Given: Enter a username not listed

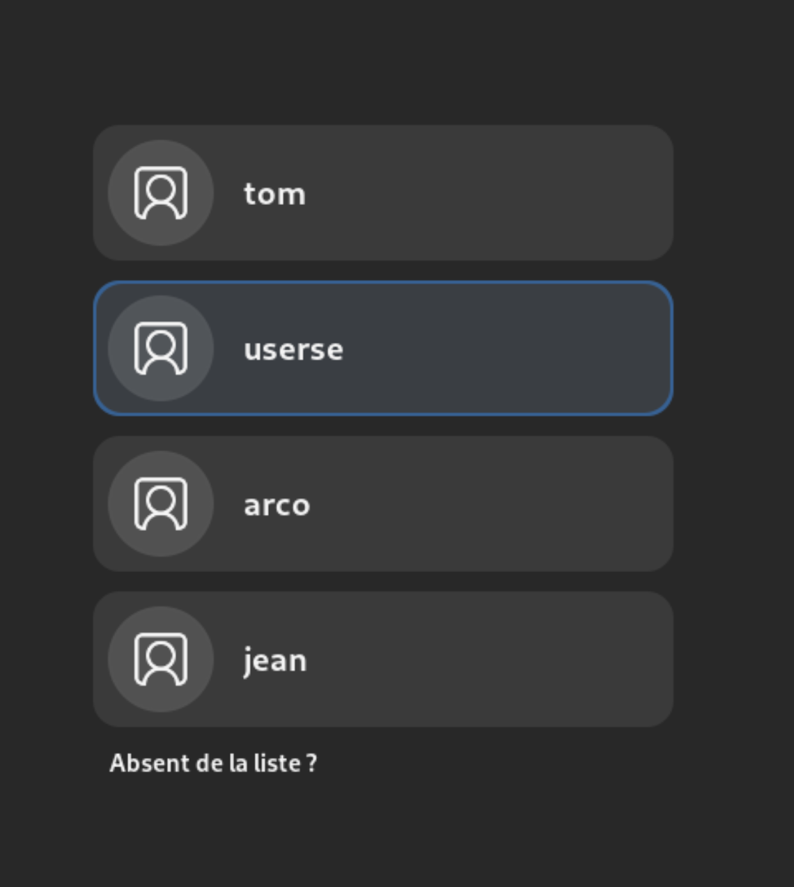Looking at the screenshot, I should (x=213, y=763).
